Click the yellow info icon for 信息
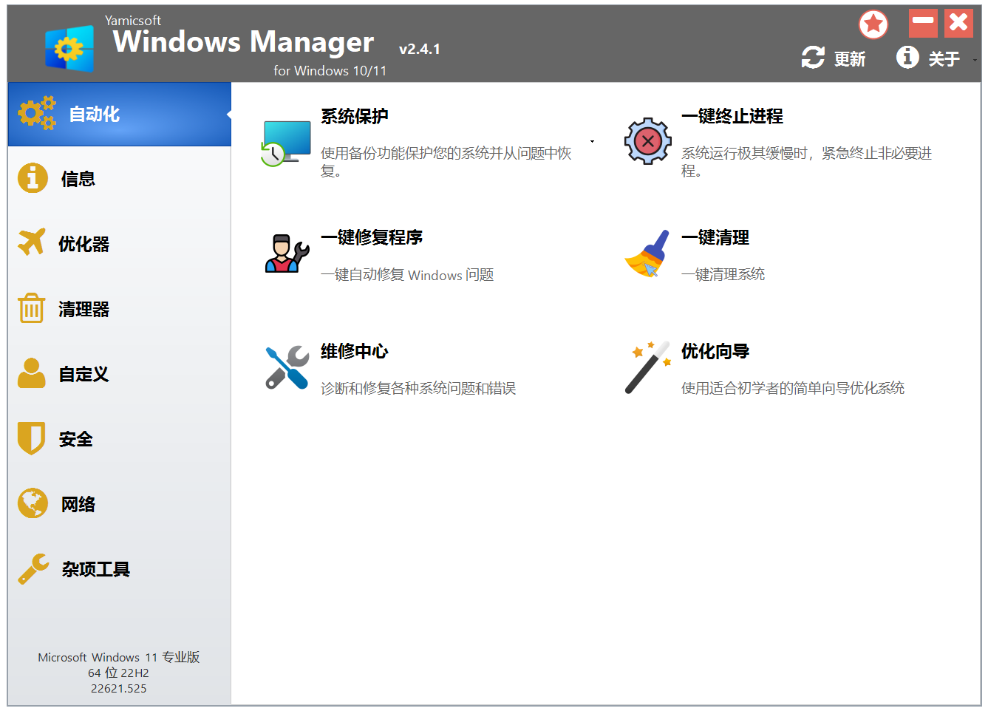This screenshot has width=988, height=711. coord(33,178)
